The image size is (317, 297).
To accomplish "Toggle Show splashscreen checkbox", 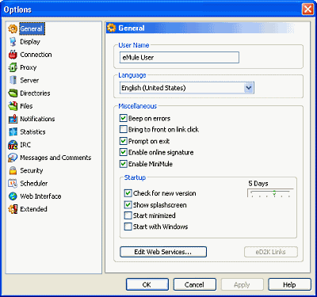I will click(x=128, y=204).
